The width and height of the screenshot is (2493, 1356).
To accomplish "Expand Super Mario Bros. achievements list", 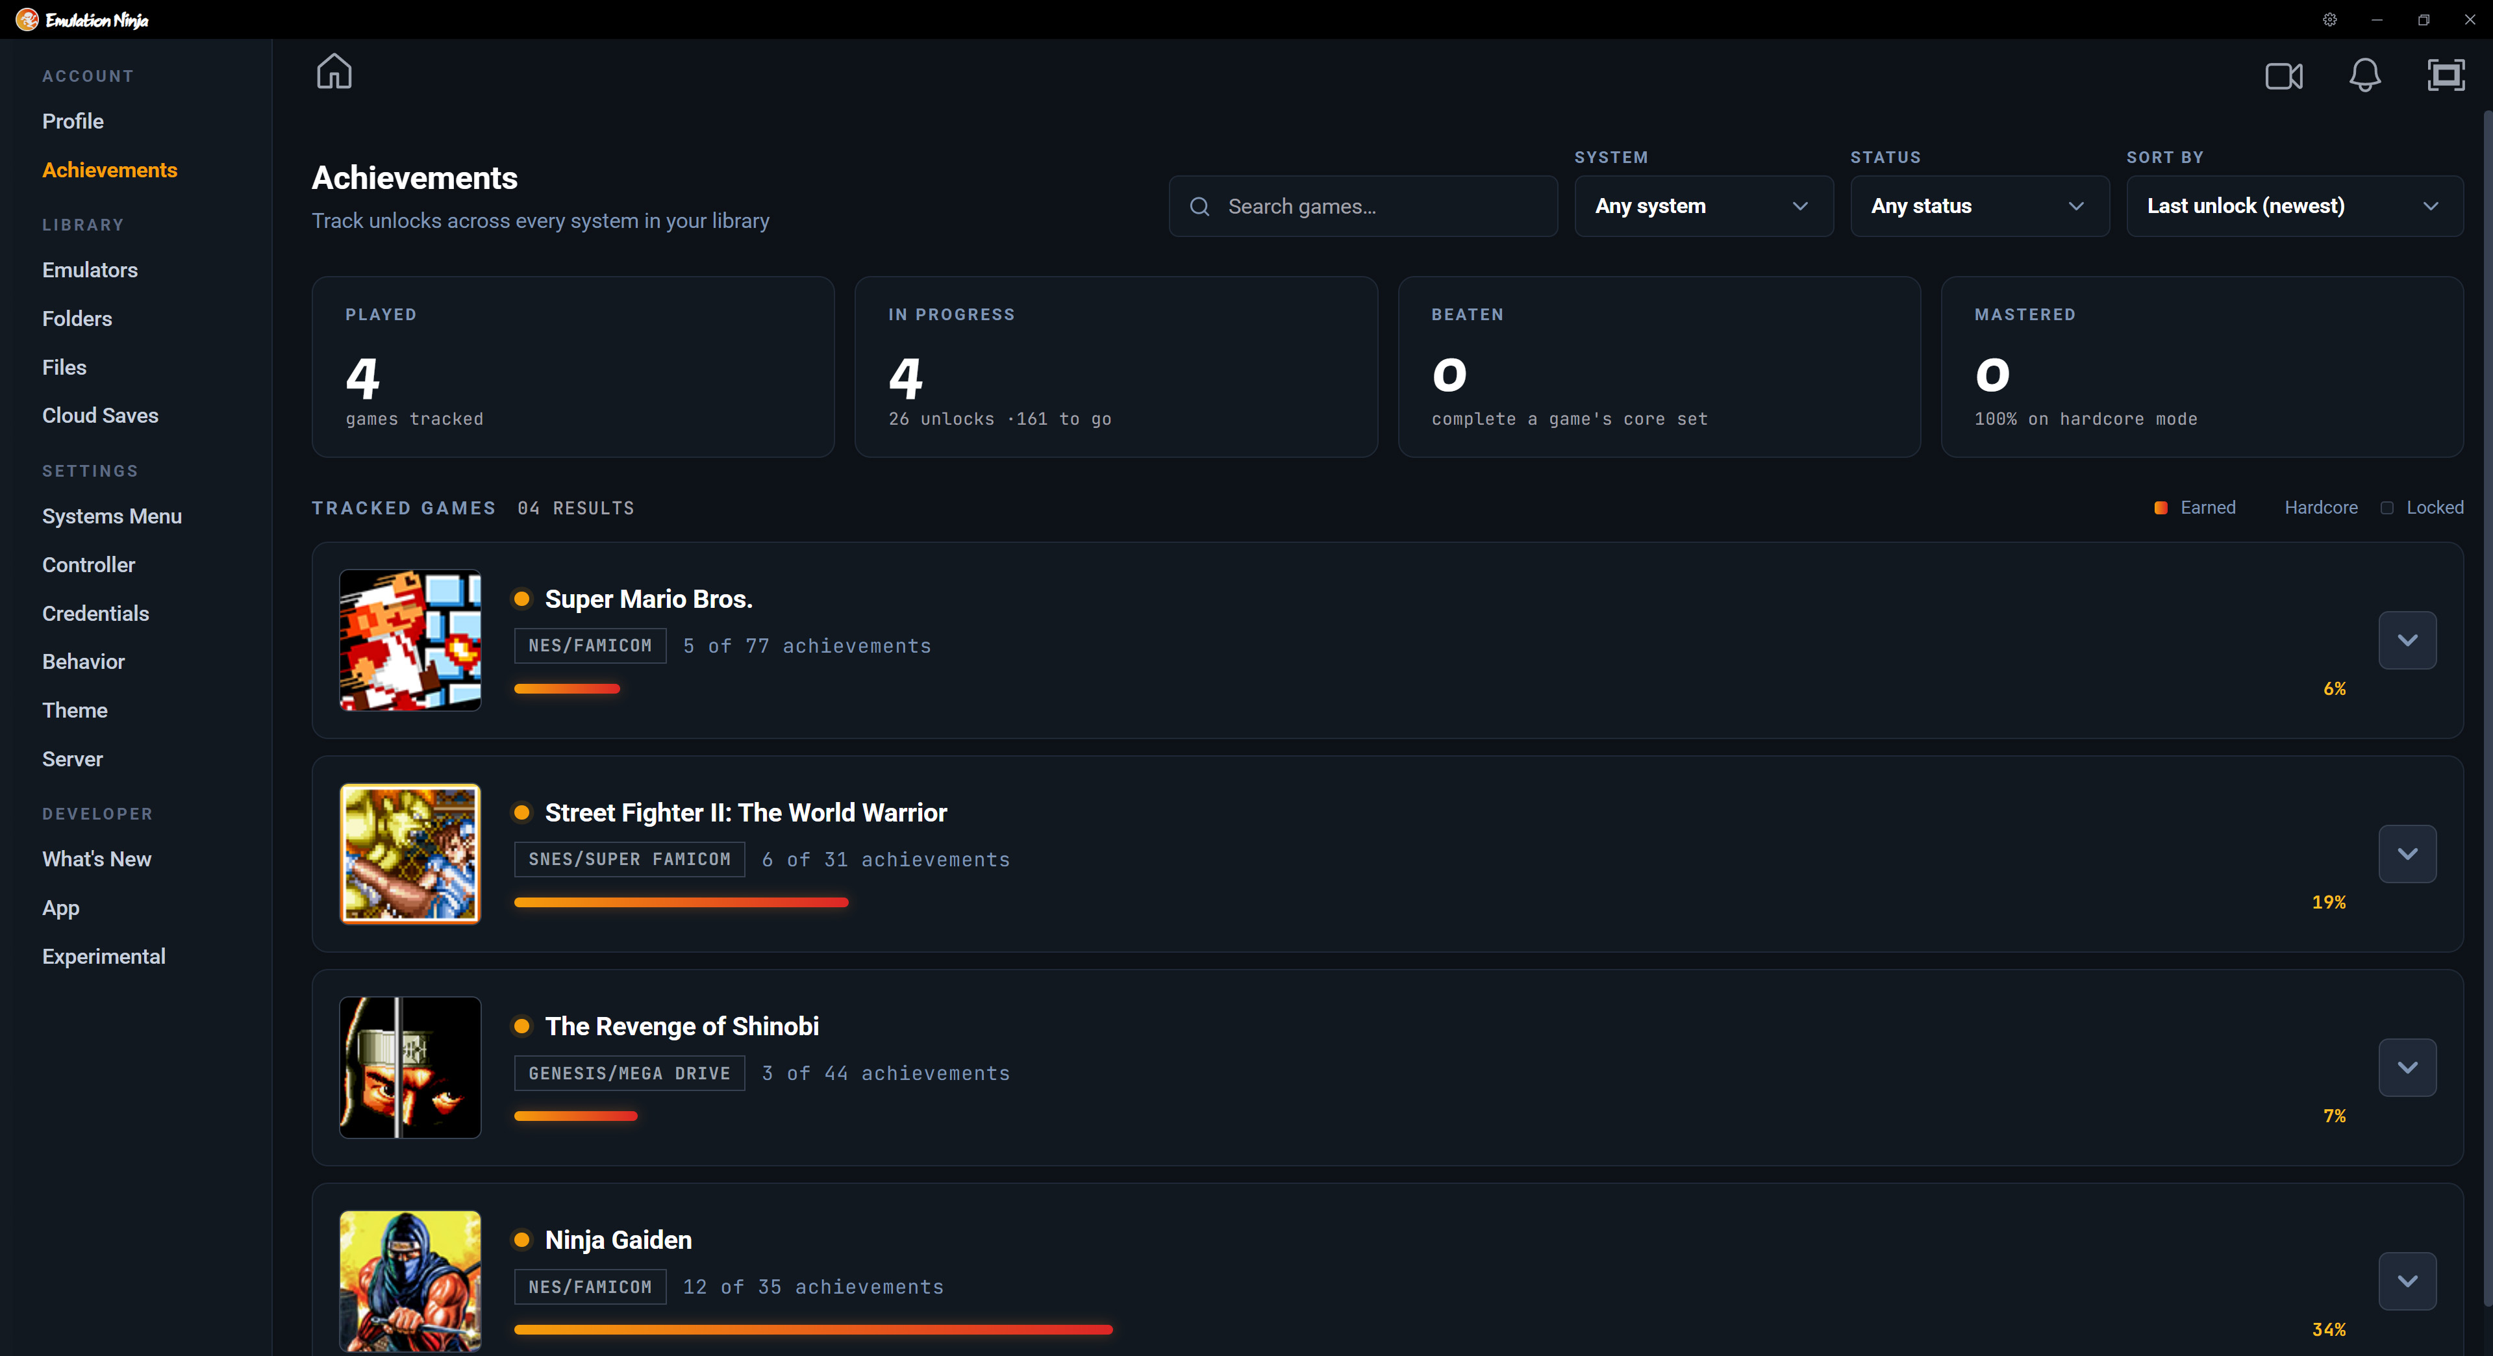I will pos(2407,640).
